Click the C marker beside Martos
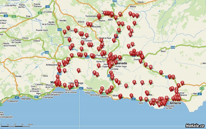The height and width of the screenshot is (129, 206). pyautogui.click(x=99, y=16)
